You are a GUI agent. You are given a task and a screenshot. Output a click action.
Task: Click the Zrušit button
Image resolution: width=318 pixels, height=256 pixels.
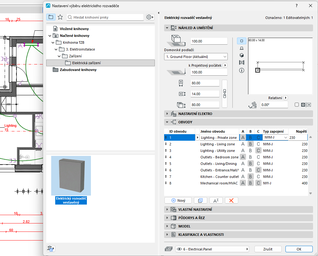[268, 249]
